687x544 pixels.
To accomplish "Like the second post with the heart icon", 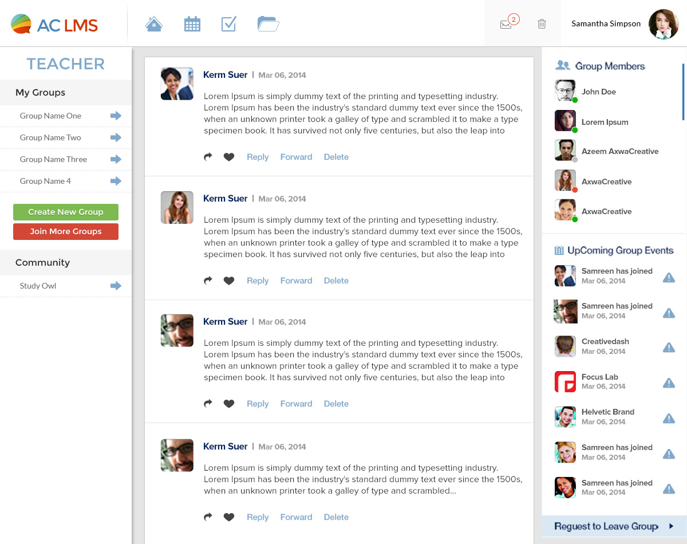I will click(x=229, y=281).
